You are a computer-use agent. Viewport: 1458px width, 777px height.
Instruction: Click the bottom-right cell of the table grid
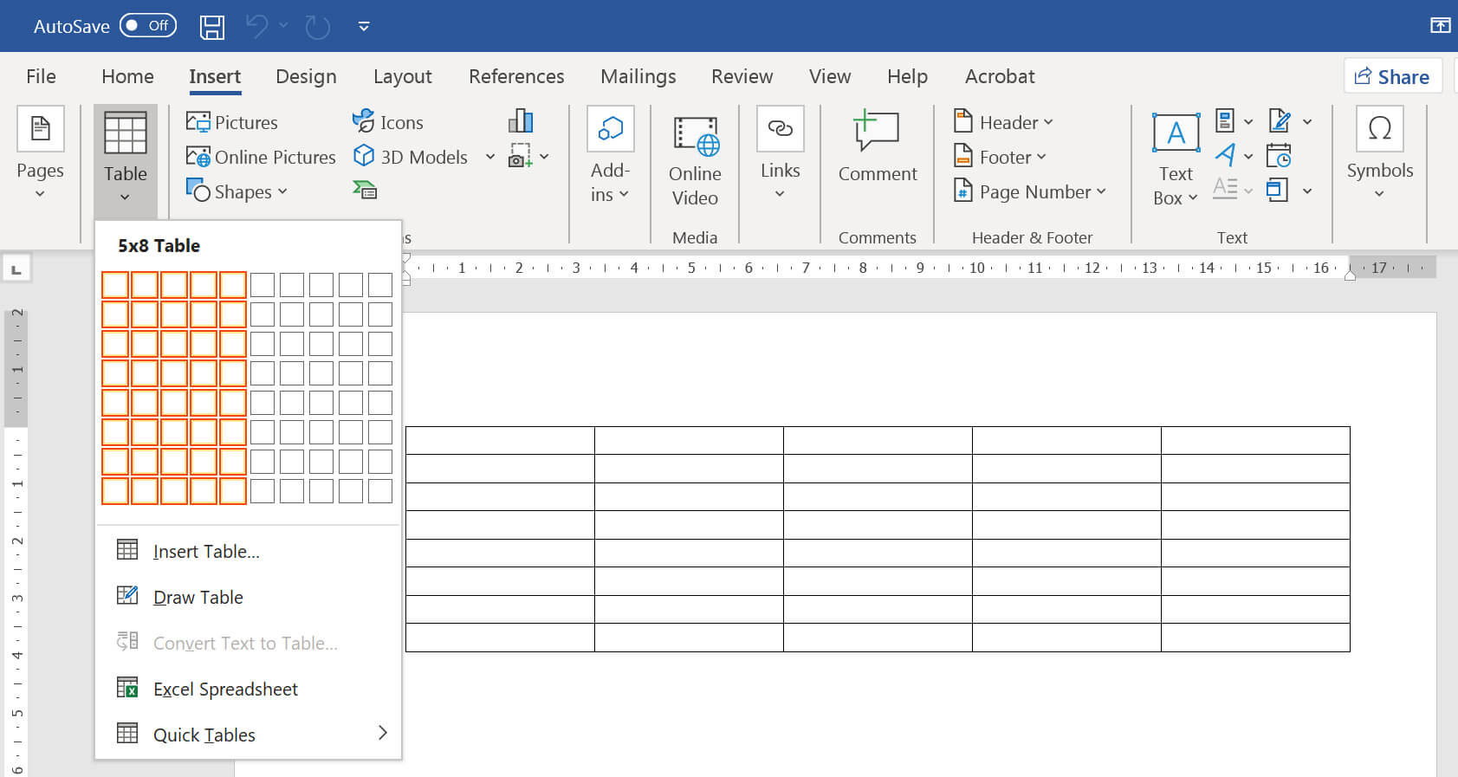click(x=380, y=491)
